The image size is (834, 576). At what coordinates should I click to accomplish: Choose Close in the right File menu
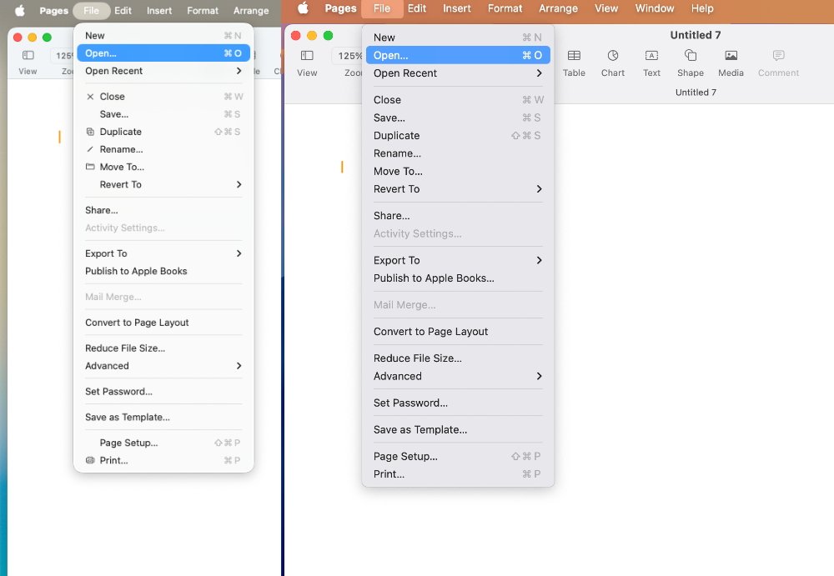pyautogui.click(x=458, y=100)
